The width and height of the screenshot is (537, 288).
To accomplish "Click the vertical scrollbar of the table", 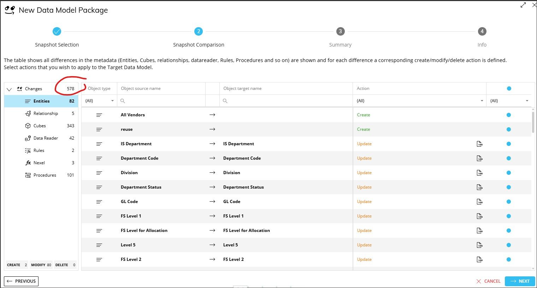I will [x=533, y=122].
